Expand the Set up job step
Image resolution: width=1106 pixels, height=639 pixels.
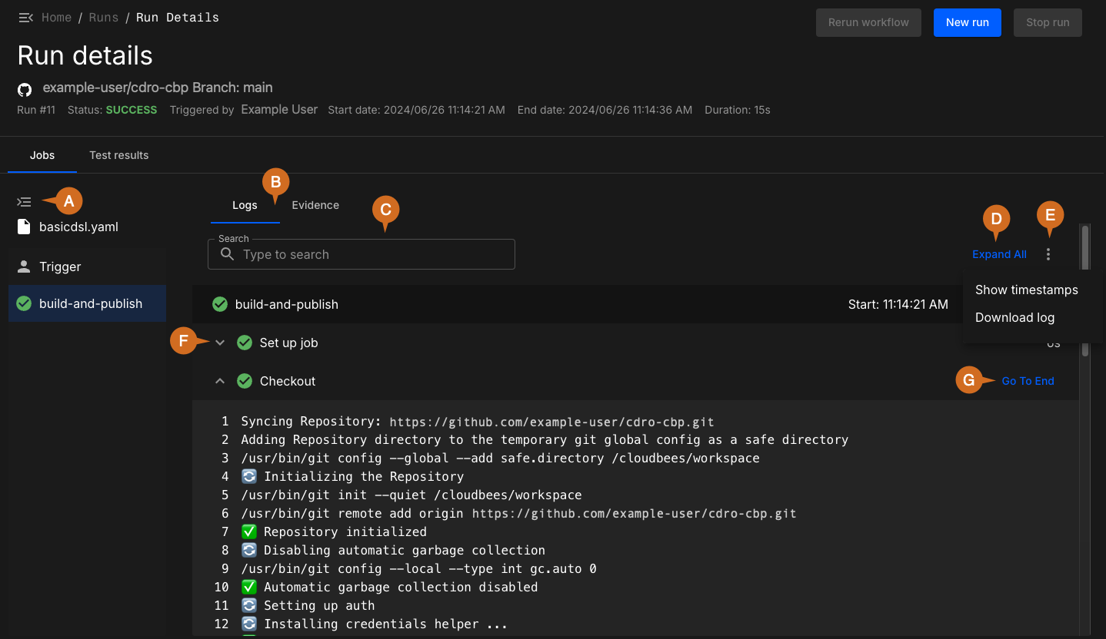pyautogui.click(x=220, y=343)
